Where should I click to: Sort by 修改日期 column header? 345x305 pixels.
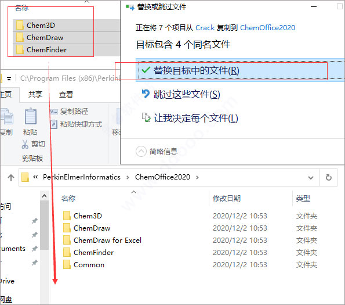[x=227, y=198]
